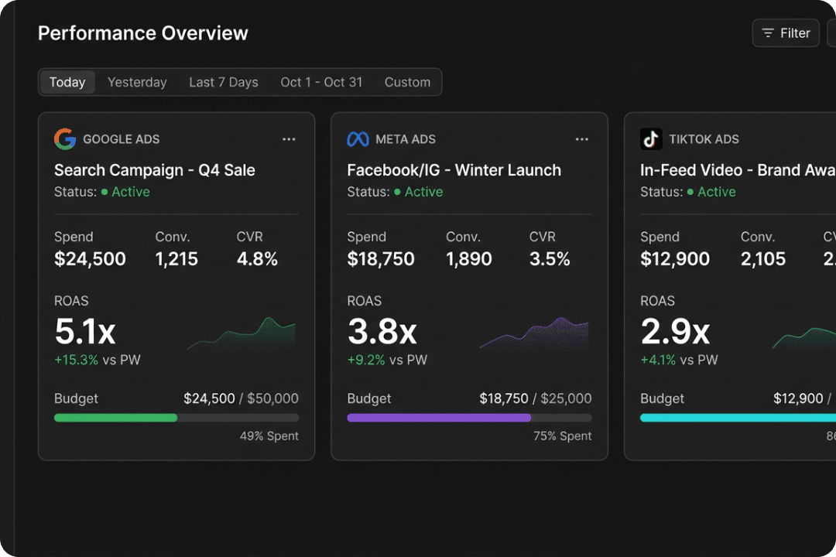Open the ellipsis menu on Facebook/IG card

(x=582, y=139)
